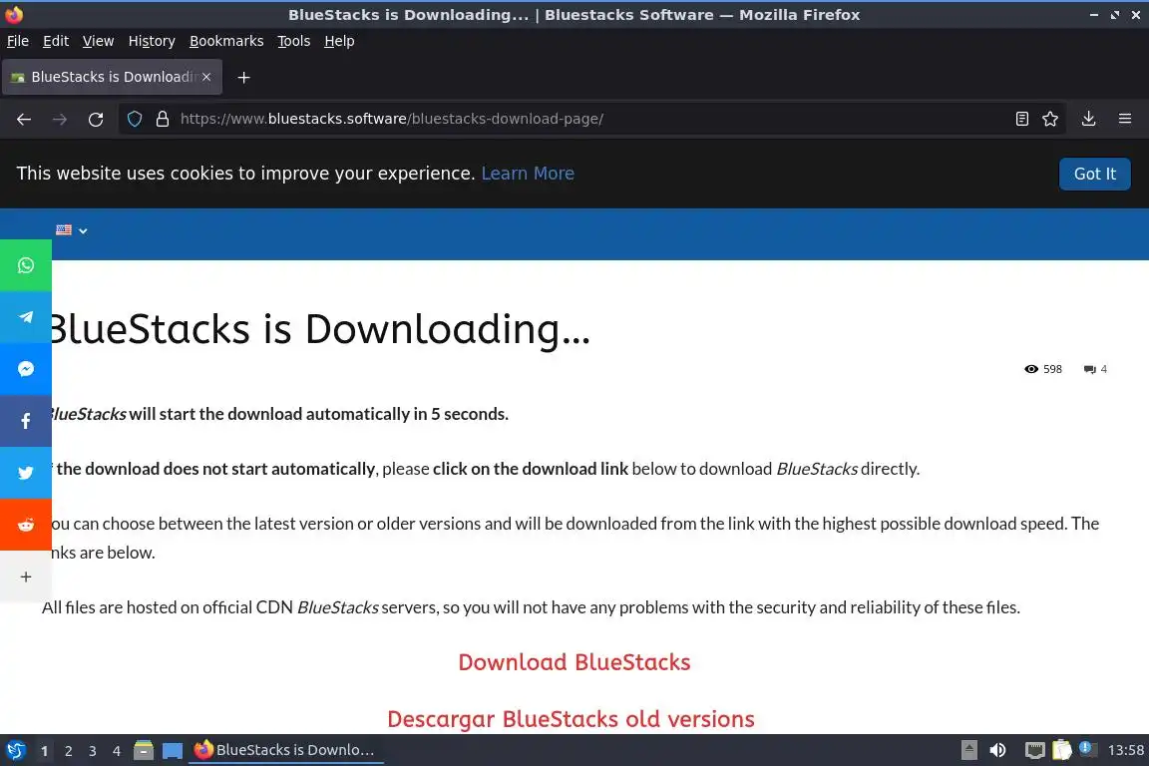1149x766 pixels.
Task: Open Descargar BlueStacks old versions link
Action: point(571,719)
